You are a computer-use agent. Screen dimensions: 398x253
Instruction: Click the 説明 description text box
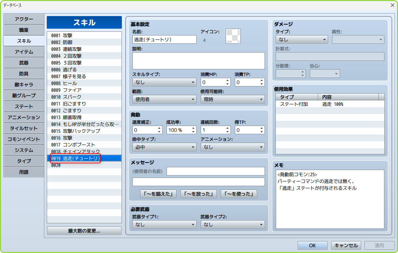tap(199, 61)
